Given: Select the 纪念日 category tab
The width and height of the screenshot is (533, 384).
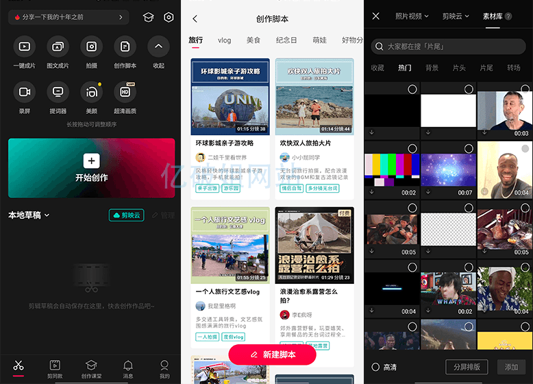Looking at the screenshot, I should [x=286, y=40].
